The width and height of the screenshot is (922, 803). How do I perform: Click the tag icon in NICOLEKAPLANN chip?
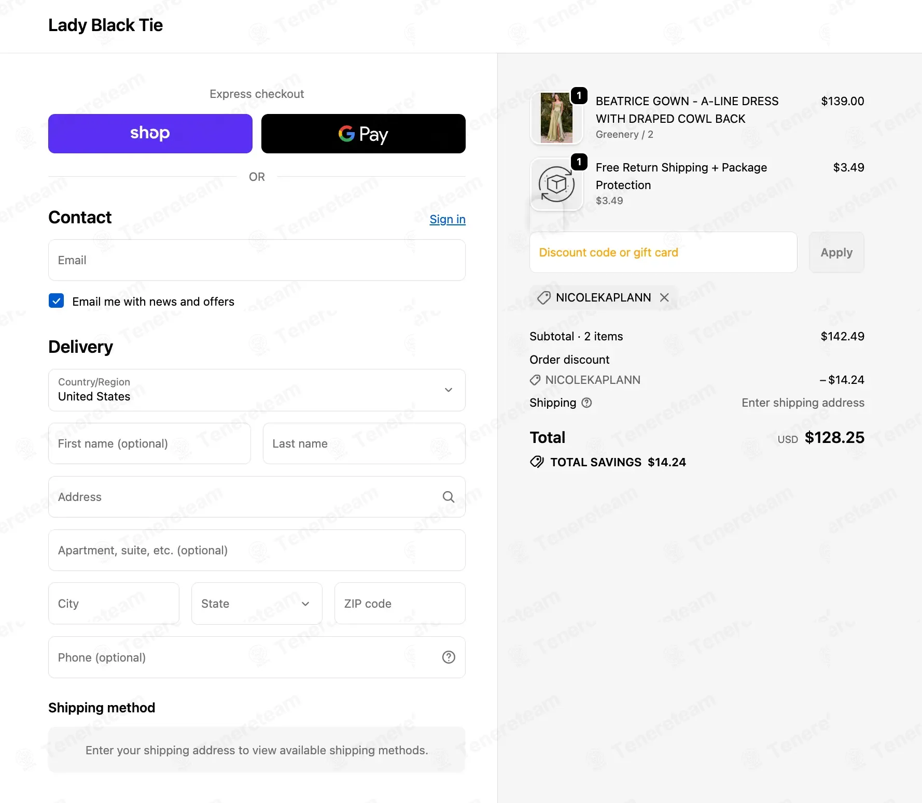pyautogui.click(x=543, y=297)
